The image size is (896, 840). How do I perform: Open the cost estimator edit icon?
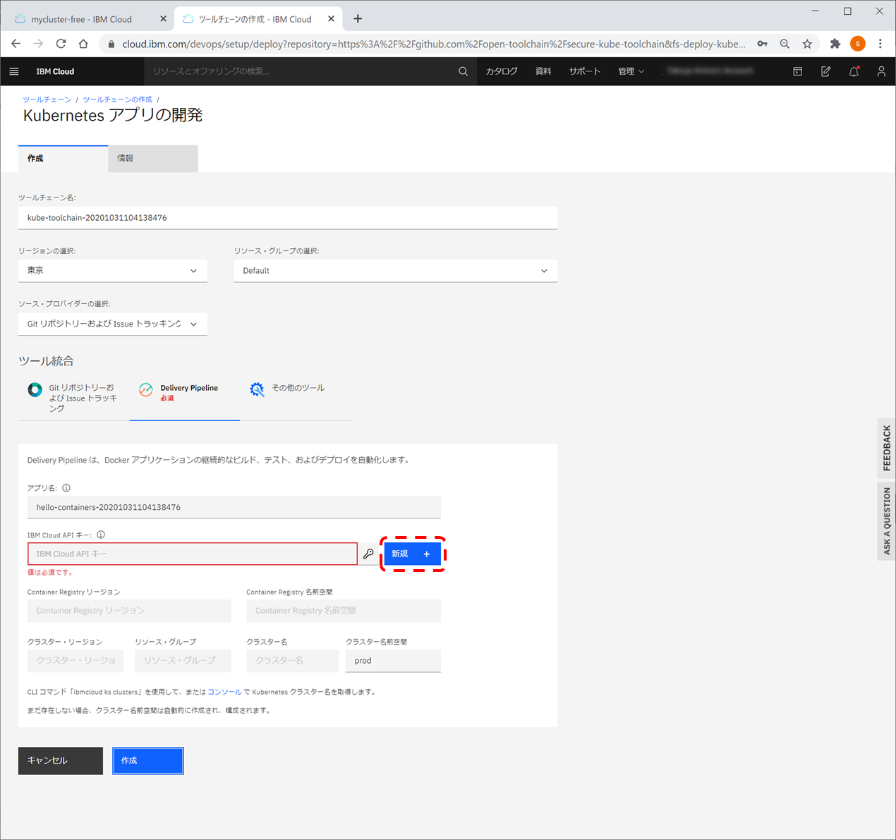coord(825,71)
